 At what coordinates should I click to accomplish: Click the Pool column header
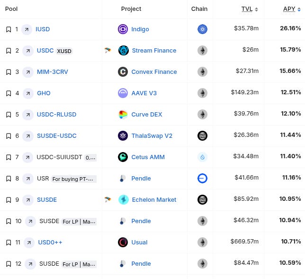(11, 9)
